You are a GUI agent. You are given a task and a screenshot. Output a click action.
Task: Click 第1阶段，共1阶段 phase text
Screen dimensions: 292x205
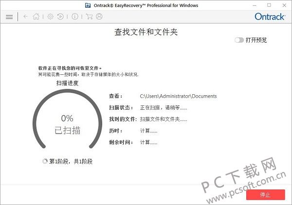pyautogui.click(x=71, y=161)
